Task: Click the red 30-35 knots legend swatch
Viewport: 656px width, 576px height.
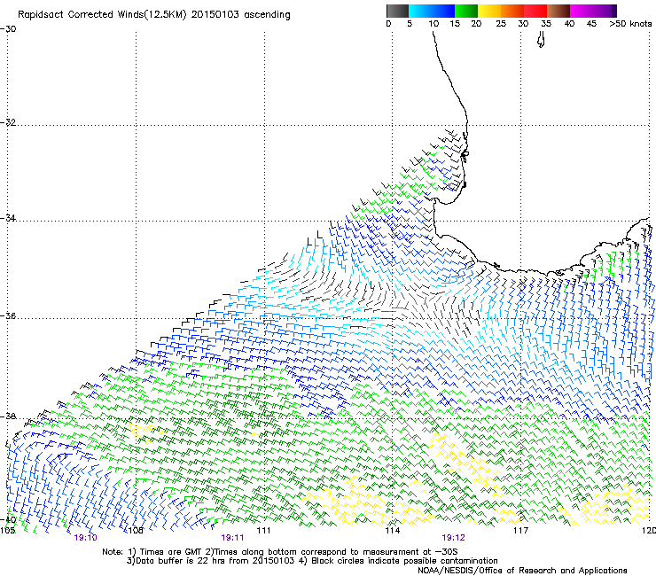Action: (x=535, y=11)
